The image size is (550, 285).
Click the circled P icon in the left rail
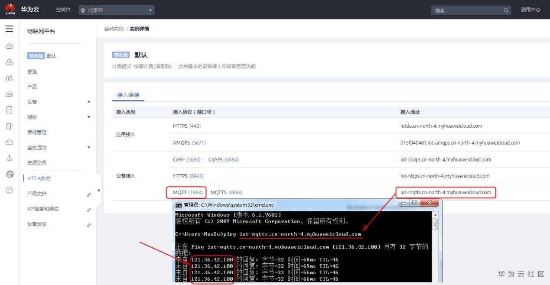click(x=9, y=190)
